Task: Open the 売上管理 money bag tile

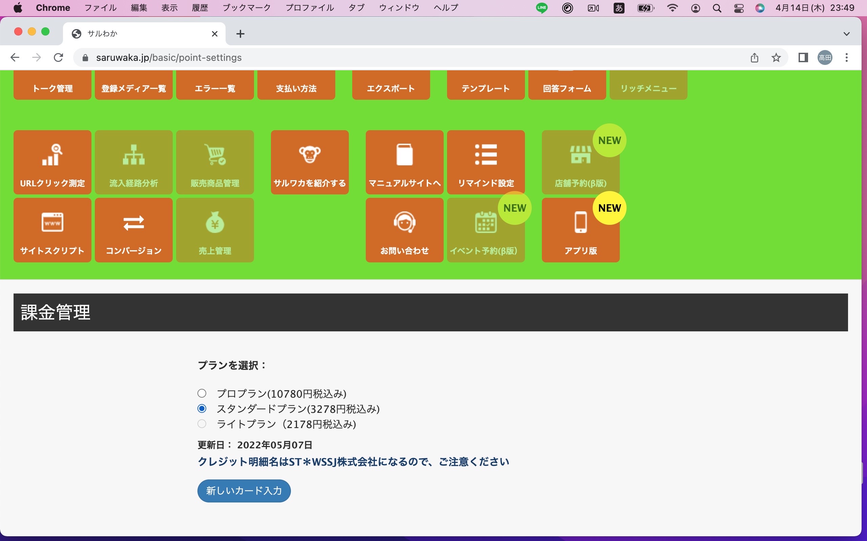Action: click(x=215, y=230)
